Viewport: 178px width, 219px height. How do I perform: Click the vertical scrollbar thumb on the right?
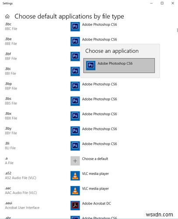pos(177,30)
